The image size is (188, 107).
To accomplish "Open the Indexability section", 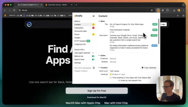I will pos(79,28).
